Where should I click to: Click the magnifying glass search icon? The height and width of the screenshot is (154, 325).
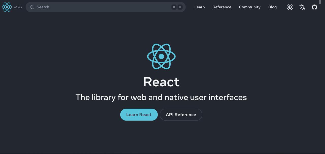click(x=32, y=7)
